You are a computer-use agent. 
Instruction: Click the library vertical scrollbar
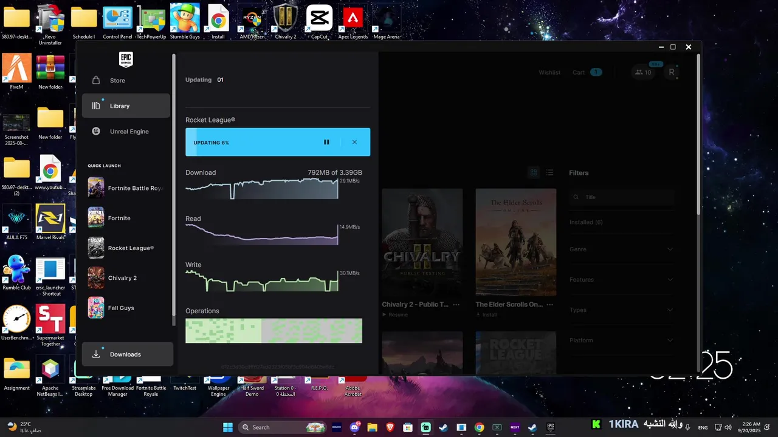click(x=698, y=134)
